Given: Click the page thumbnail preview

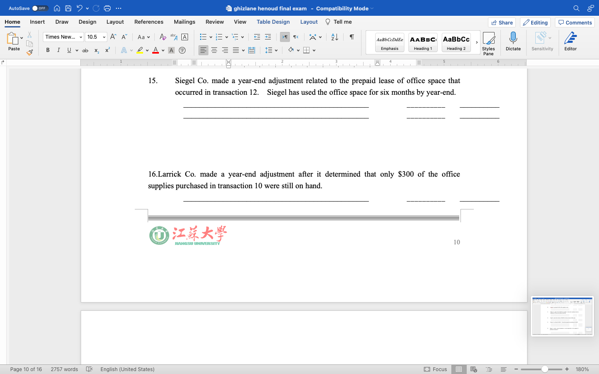Looking at the screenshot, I should (x=562, y=316).
